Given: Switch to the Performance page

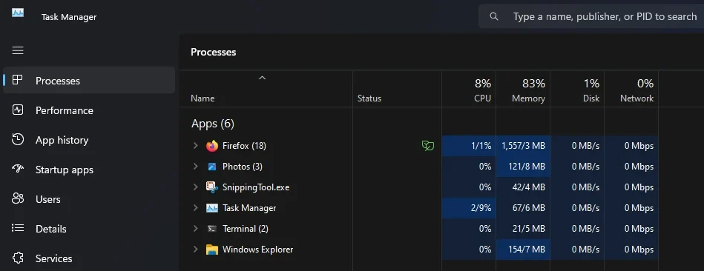Looking at the screenshot, I should click(x=89, y=110).
